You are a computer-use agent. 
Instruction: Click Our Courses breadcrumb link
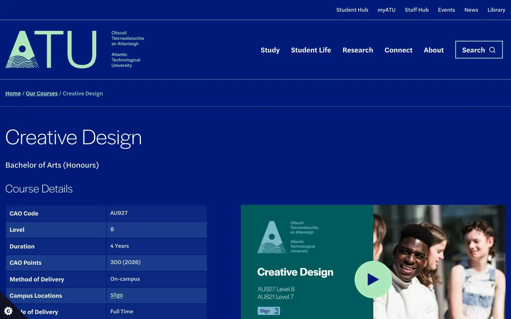pos(42,94)
